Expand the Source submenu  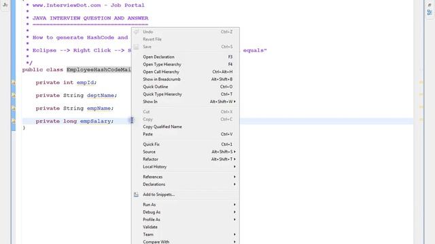click(x=185, y=152)
